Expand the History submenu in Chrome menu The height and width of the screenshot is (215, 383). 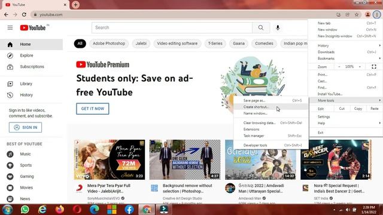tap(346, 45)
